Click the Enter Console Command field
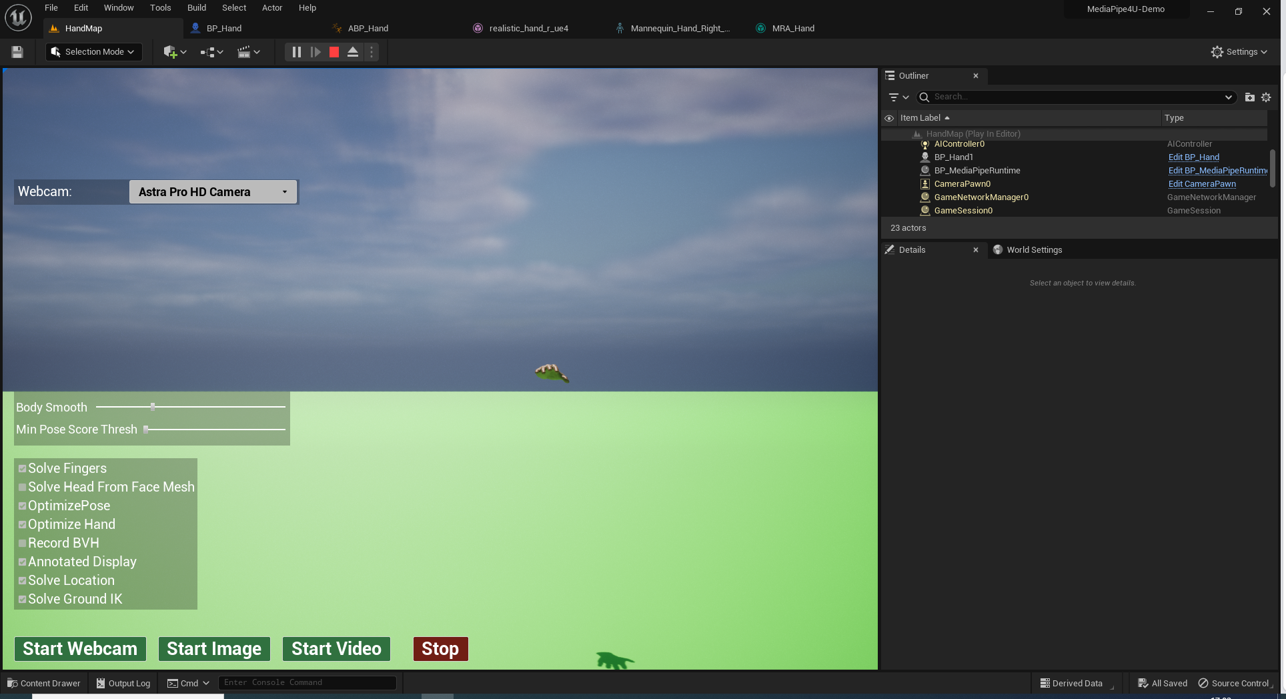The height and width of the screenshot is (699, 1286). click(307, 682)
